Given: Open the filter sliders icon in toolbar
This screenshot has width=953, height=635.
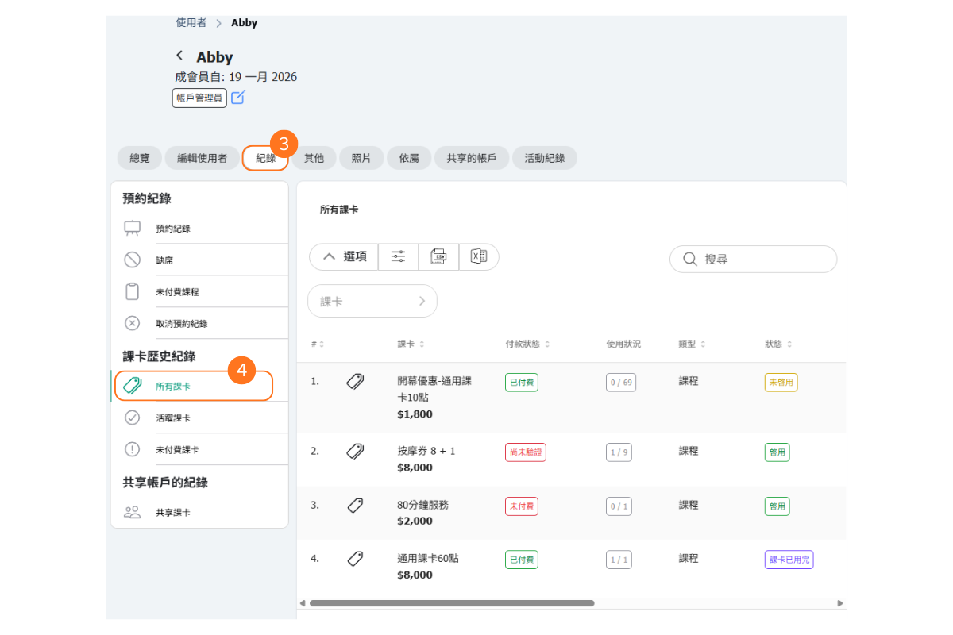Looking at the screenshot, I should click(398, 256).
